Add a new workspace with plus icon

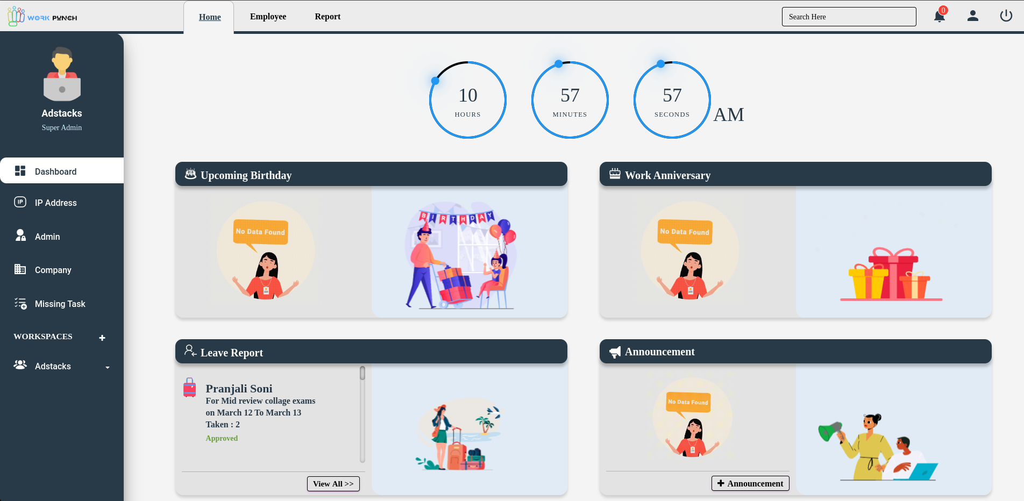pyautogui.click(x=102, y=338)
